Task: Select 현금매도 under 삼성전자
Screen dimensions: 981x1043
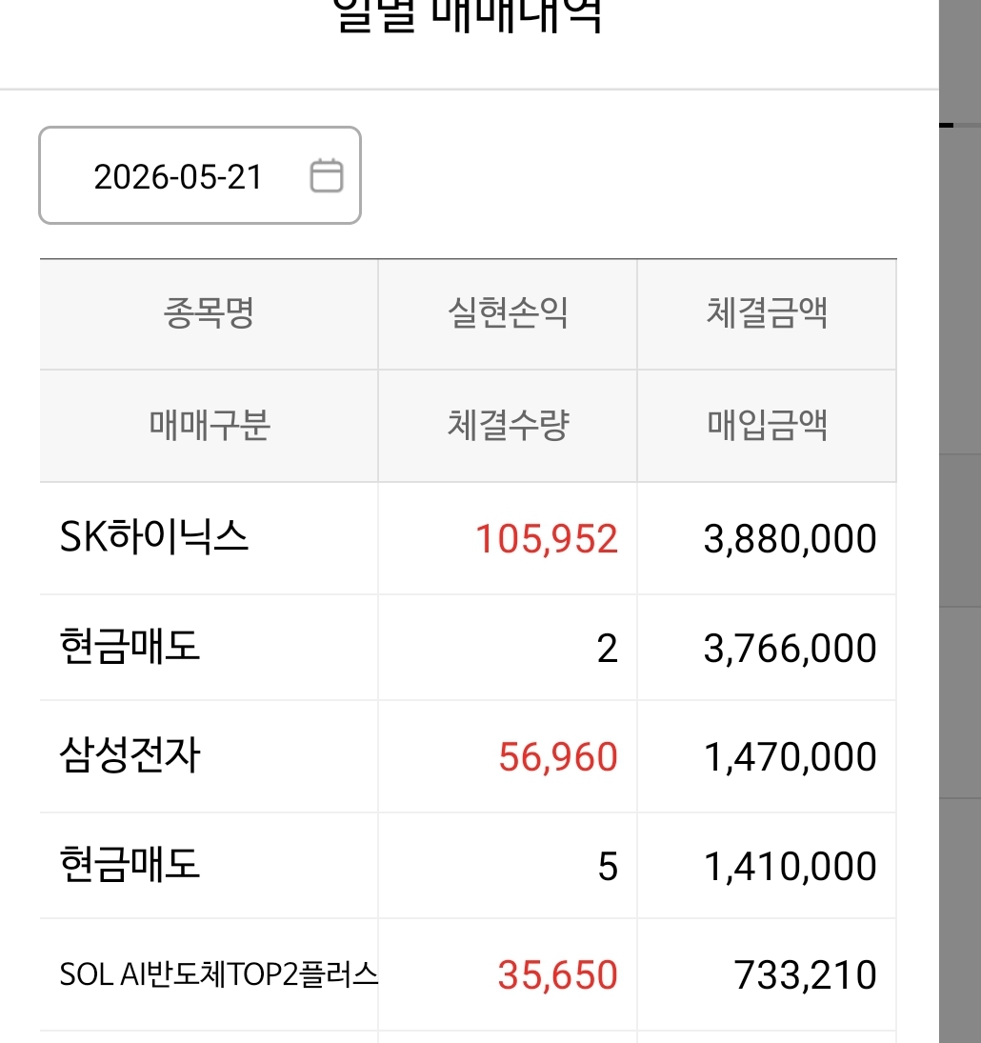Action: click(130, 864)
